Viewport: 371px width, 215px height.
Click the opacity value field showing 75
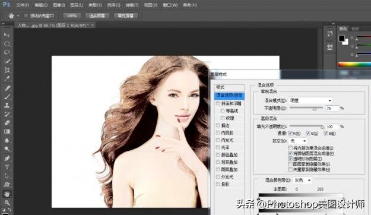332,109
